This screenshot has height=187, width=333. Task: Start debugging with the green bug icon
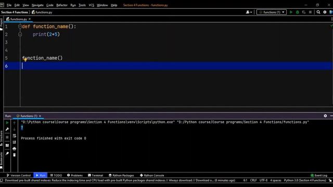(x=297, y=12)
